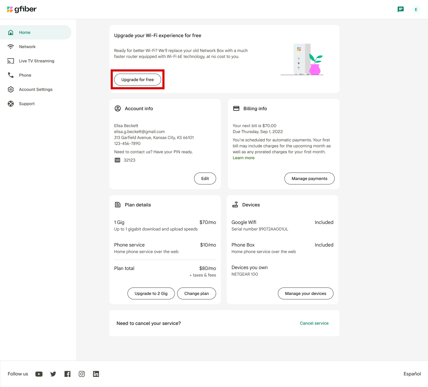
Task: Click Upgrade for free button
Action: coord(138,80)
